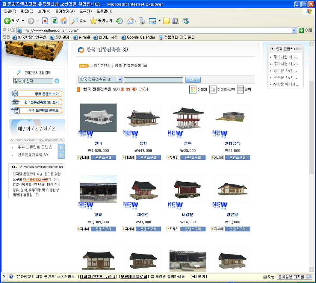
Task: Expand the 한국전통건축물 3D sidebar arrow
Action: 61,155
